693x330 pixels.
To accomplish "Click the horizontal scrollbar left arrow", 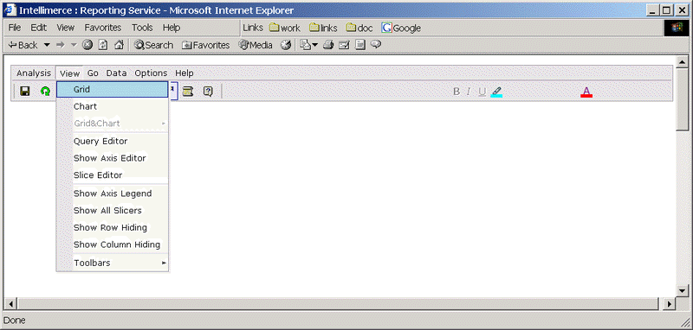I will (x=10, y=303).
